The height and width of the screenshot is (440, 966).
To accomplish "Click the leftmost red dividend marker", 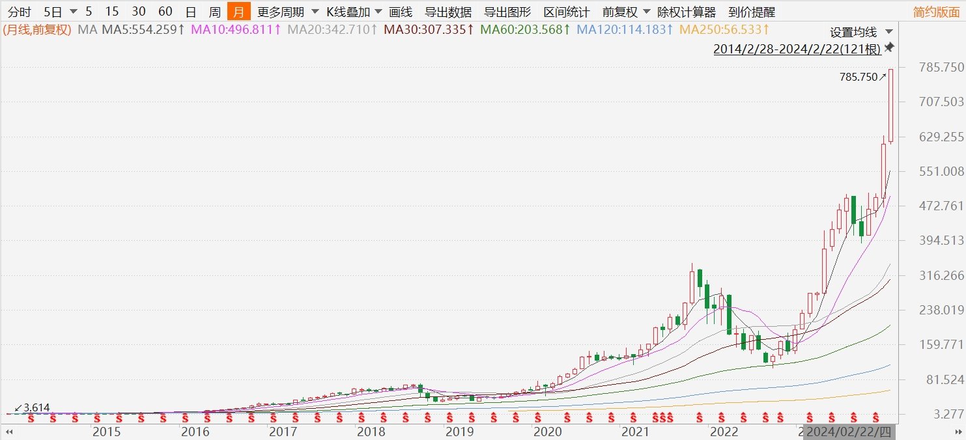I will point(29,417).
